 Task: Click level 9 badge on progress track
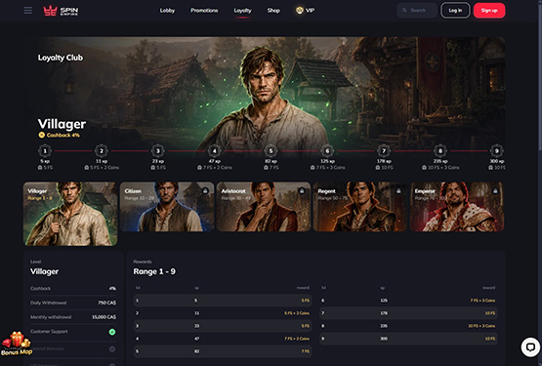[497, 150]
